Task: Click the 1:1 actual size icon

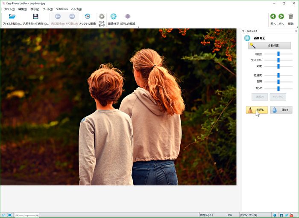Action: click(x=3, y=215)
